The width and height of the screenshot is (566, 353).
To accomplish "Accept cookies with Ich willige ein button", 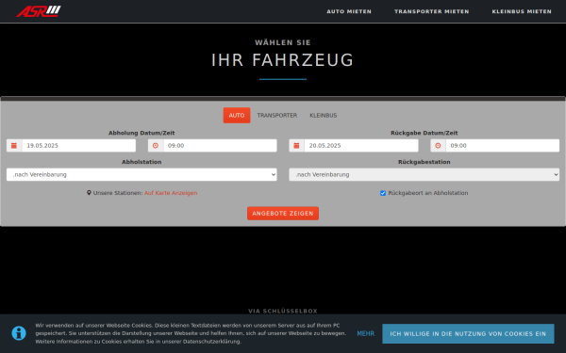I will click(x=468, y=333).
